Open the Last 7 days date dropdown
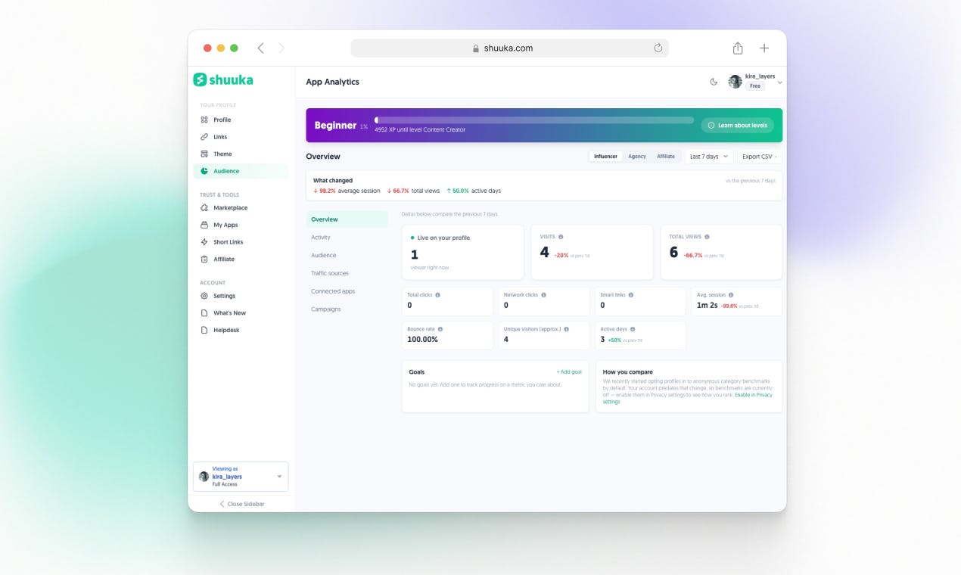Image resolution: width=961 pixels, height=575 pixels. click(x=709, y=157)
